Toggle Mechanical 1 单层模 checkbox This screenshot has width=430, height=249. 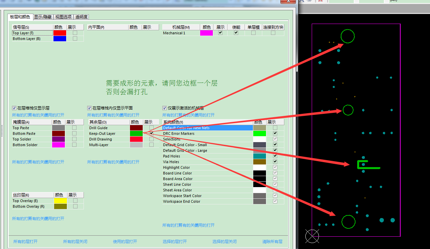[253, 33]
